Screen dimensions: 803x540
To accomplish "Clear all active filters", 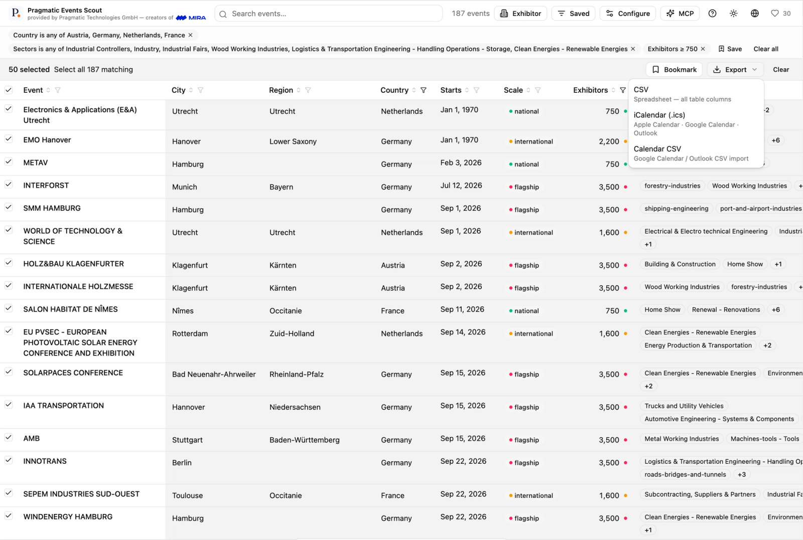I will click(x=766, y=49).
